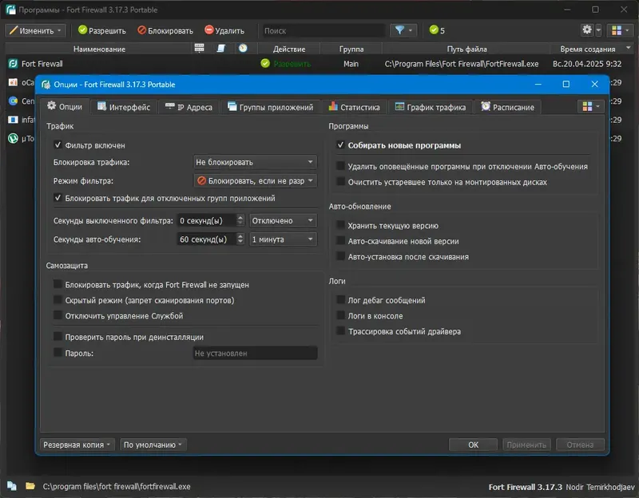Click the green check icon in Fort Firewall row

tap(265, 64)
